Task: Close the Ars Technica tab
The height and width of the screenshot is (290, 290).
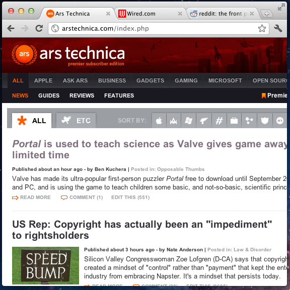Action: tap(108, 14)
